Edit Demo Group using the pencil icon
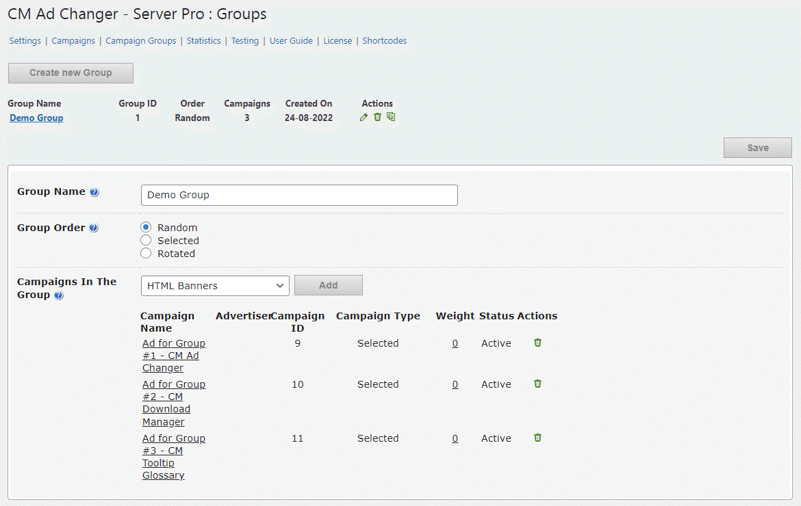 tap(364, 118)
